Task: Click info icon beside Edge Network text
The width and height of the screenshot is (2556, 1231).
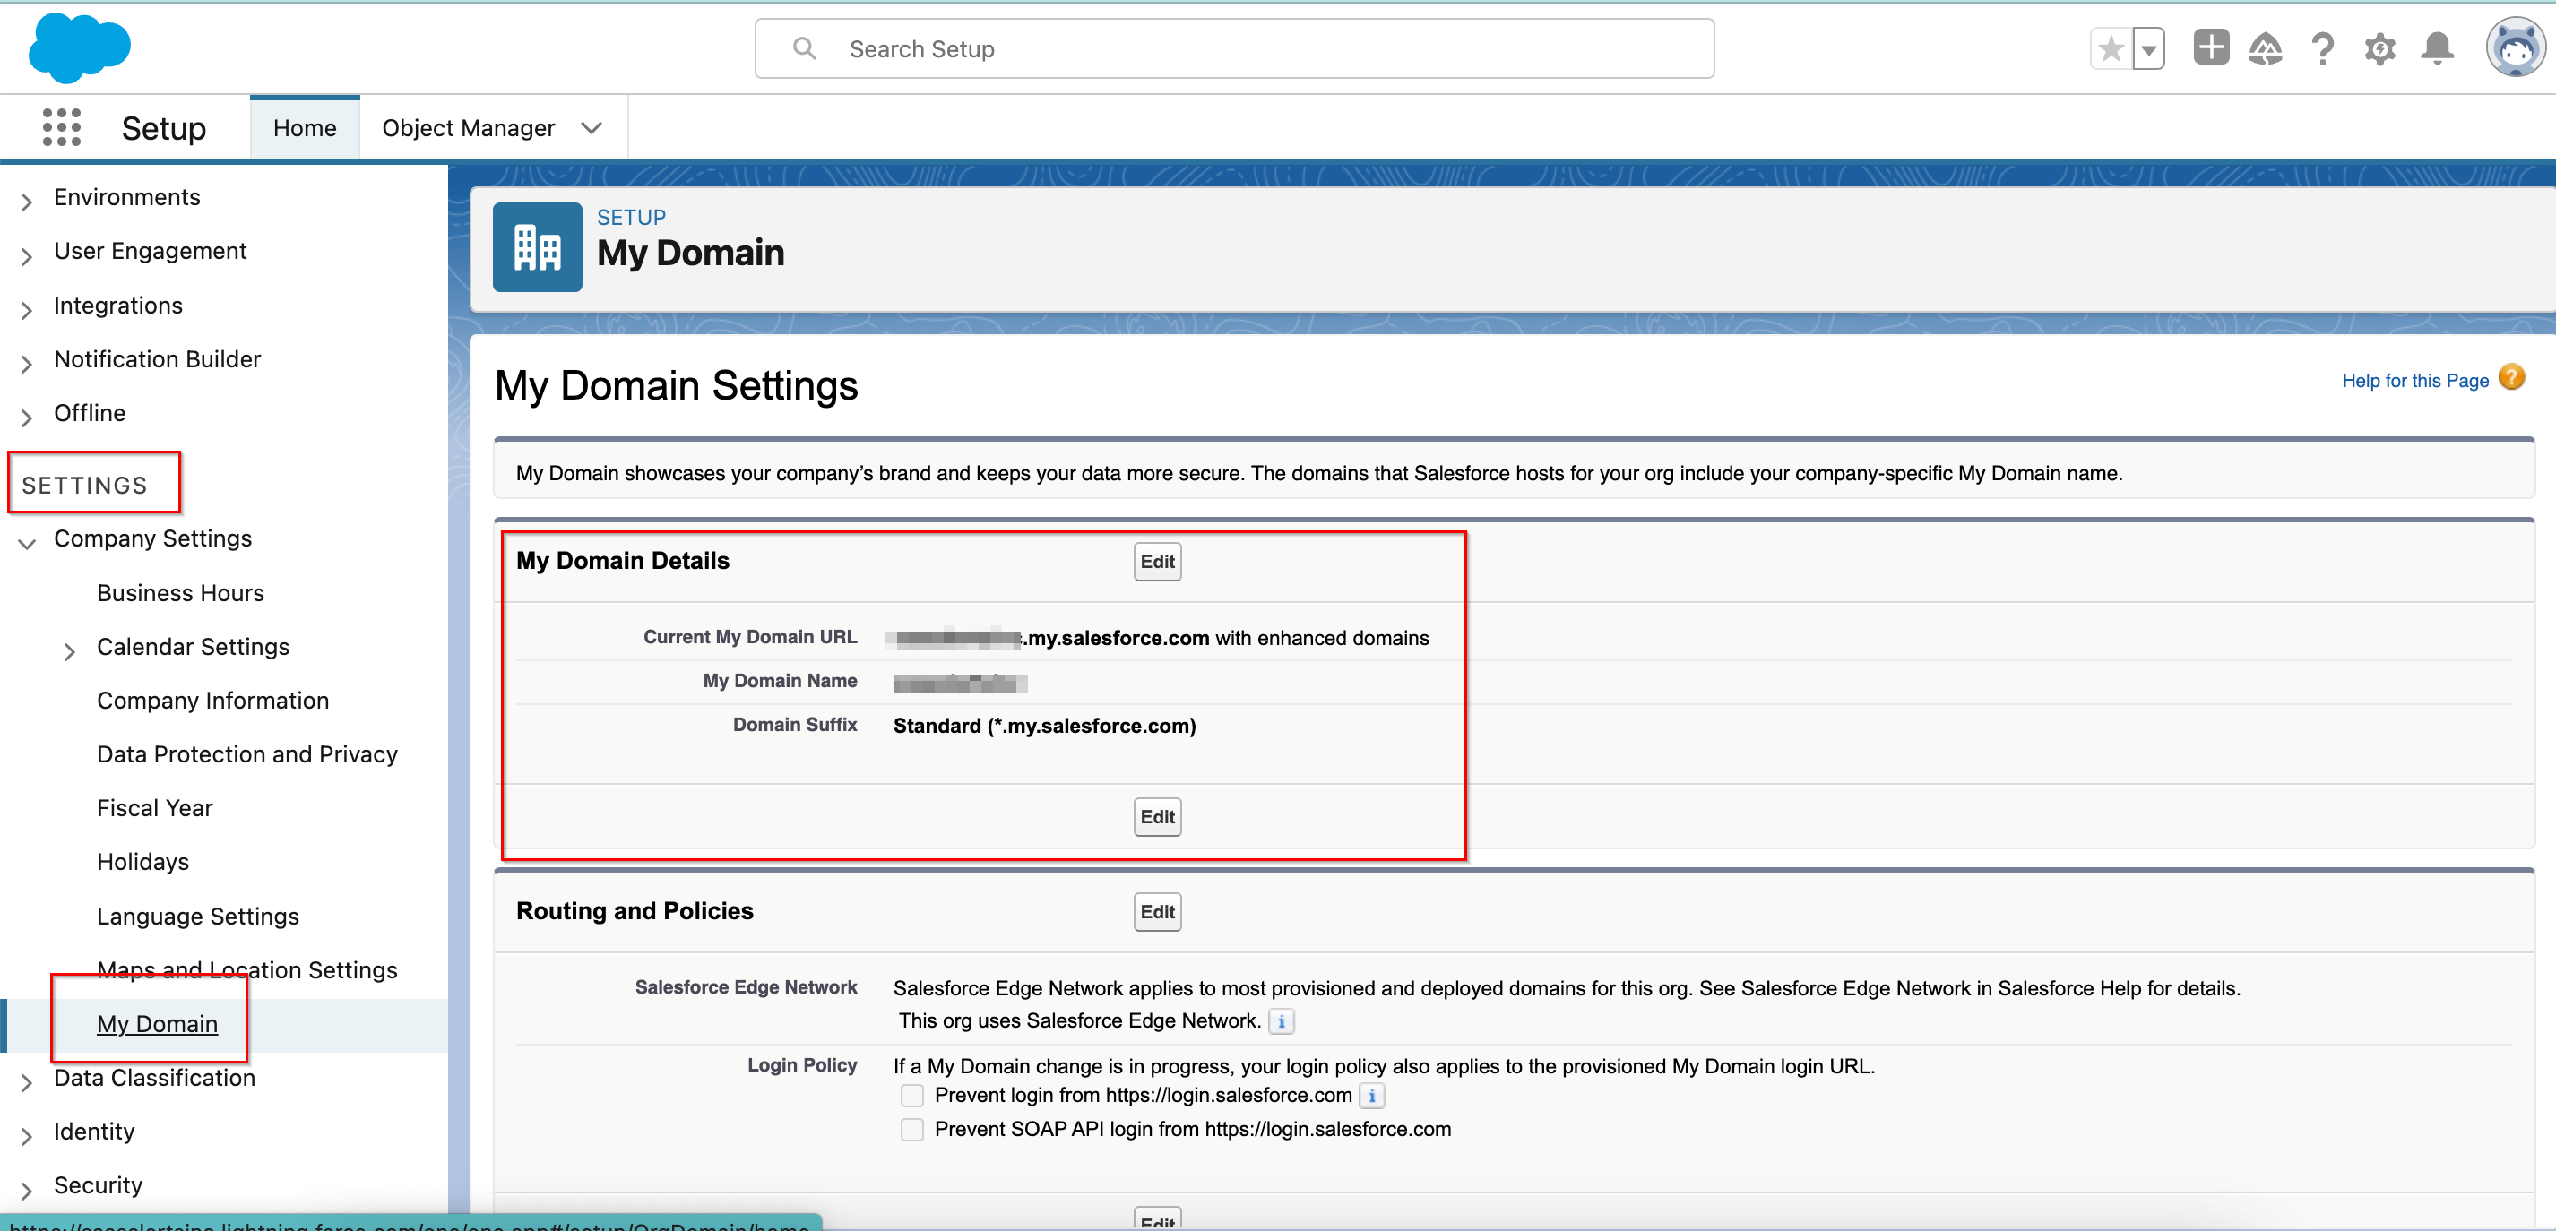Action: (1281, 1020)
